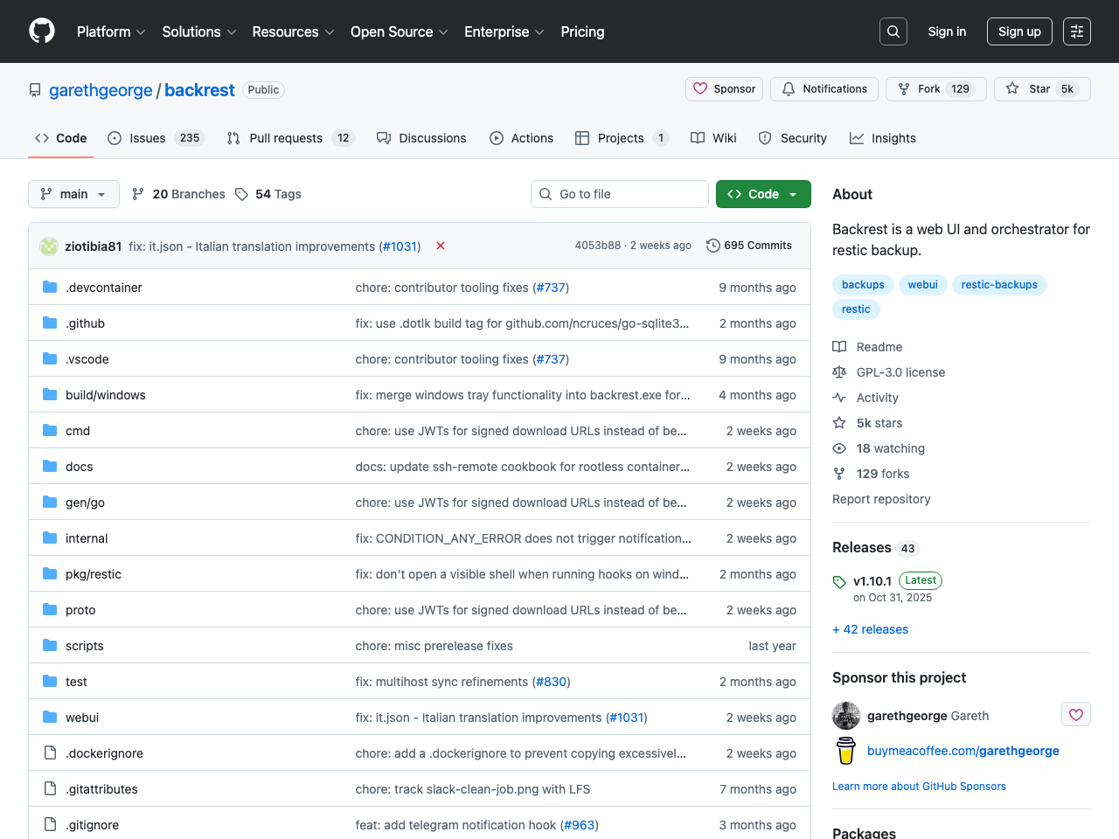Click the red failed-check X icon
This screenshot has width=1119, height=839.
point(441,246)
